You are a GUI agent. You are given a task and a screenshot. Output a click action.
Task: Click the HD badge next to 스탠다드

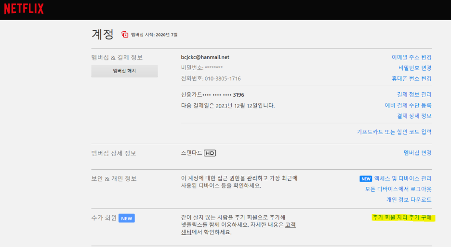coord(210,153)
